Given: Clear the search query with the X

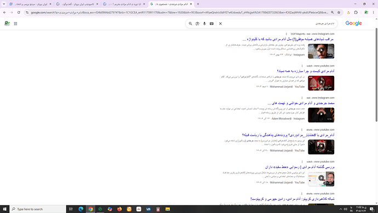Looking at the screenshot, I should coord(220,24).
